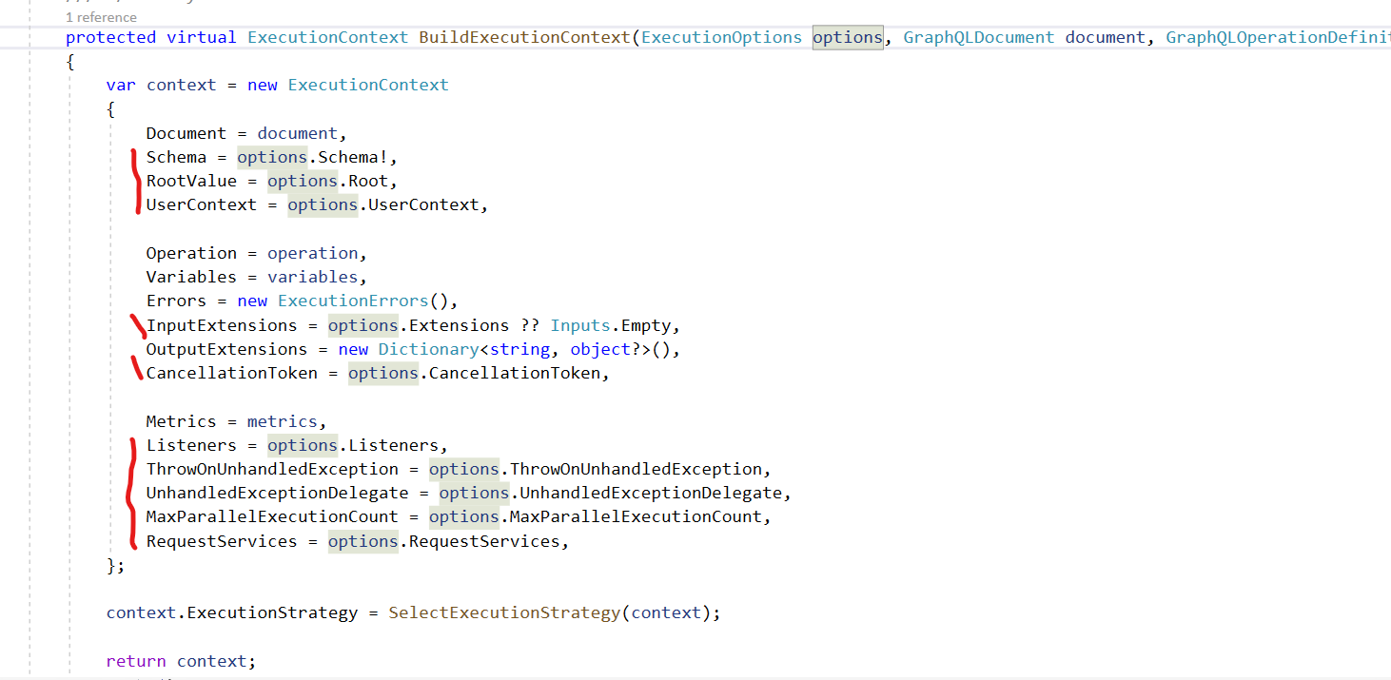The image size is (1391, 680).
Task: Select the ExecutionContext return type
Action: tap(327, 37)
